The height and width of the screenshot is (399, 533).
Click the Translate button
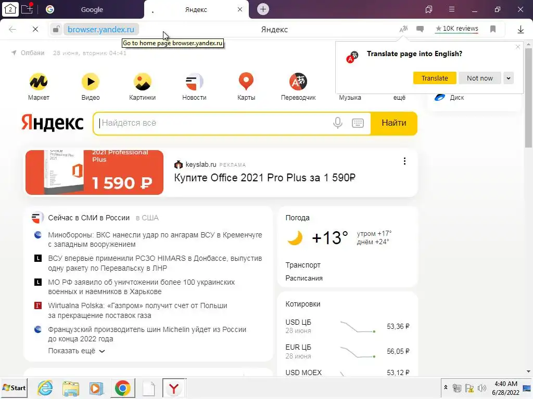point(435,78)
